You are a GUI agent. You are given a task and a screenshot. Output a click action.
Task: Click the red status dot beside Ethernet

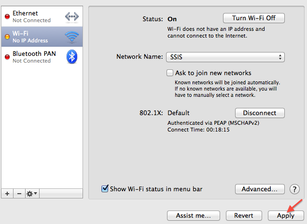pos(7,17)
